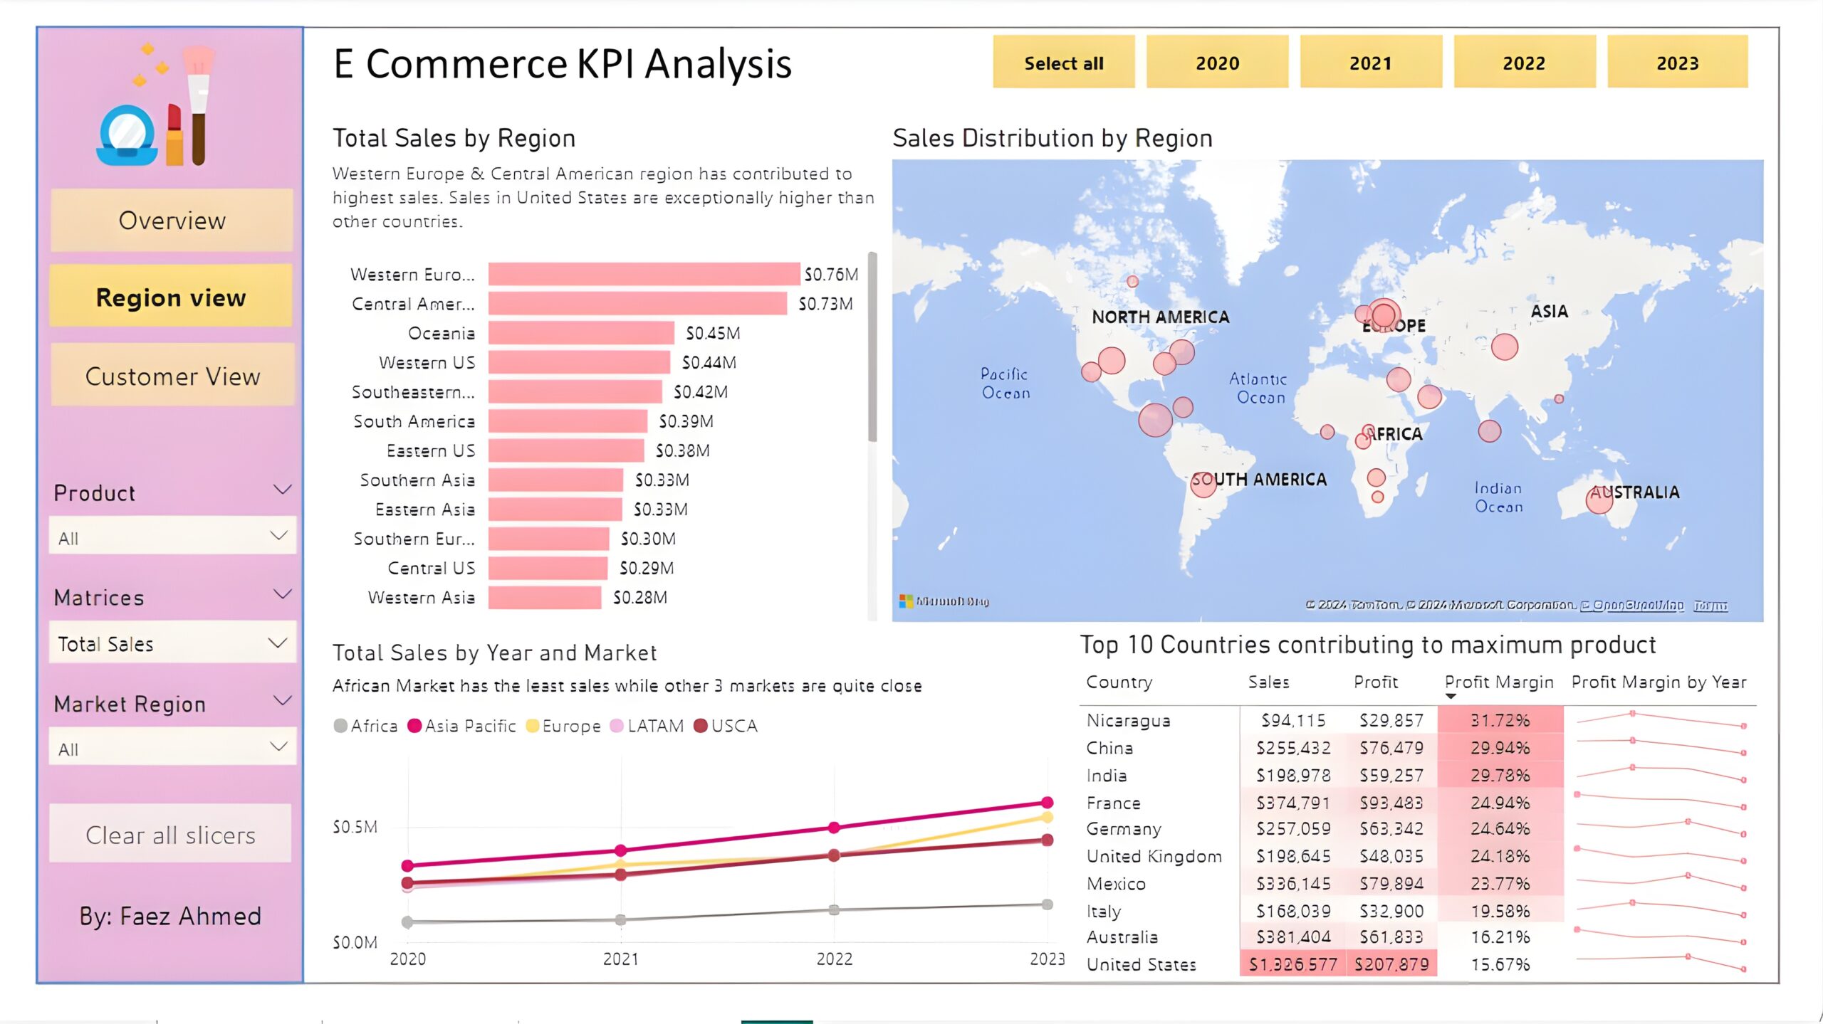Click the Asia Pacific pink legend marker
This screenshot has width=1823, height=1024.
tap(414, 726)
